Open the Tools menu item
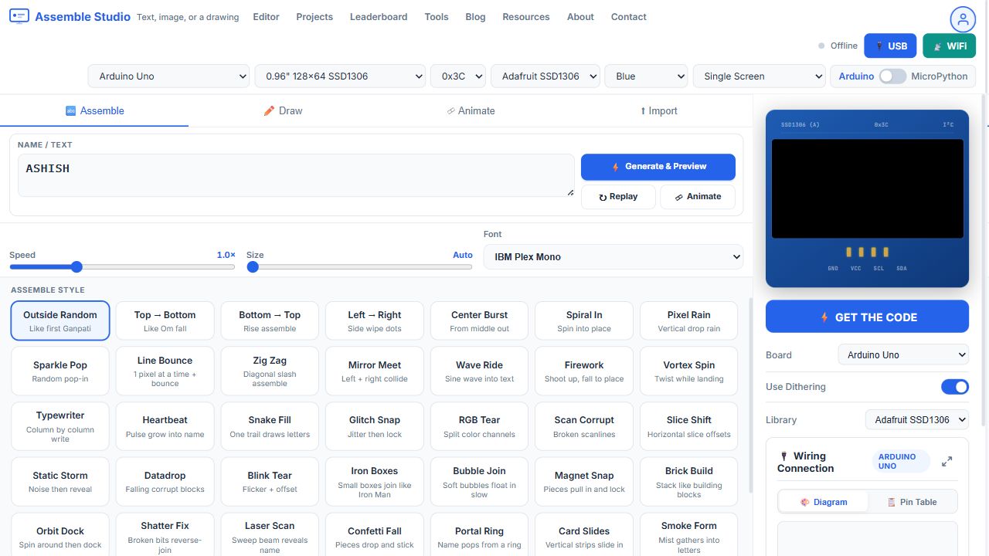 click(x=437, y=17)
